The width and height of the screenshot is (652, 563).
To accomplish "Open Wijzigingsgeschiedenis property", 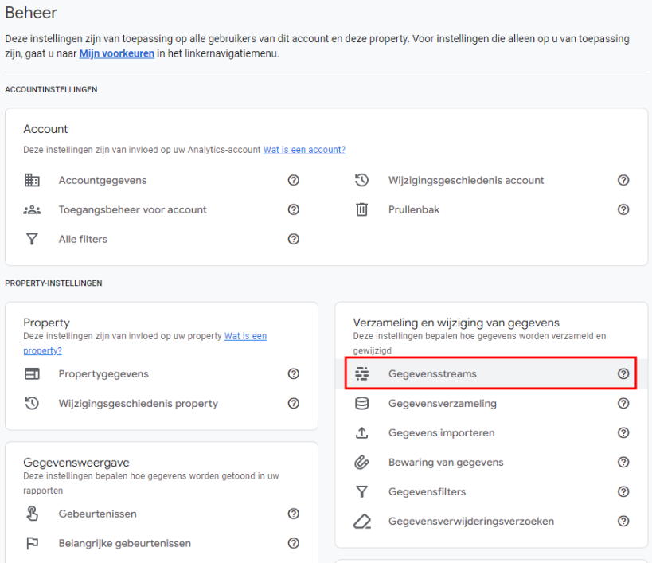I will (138, 403).
